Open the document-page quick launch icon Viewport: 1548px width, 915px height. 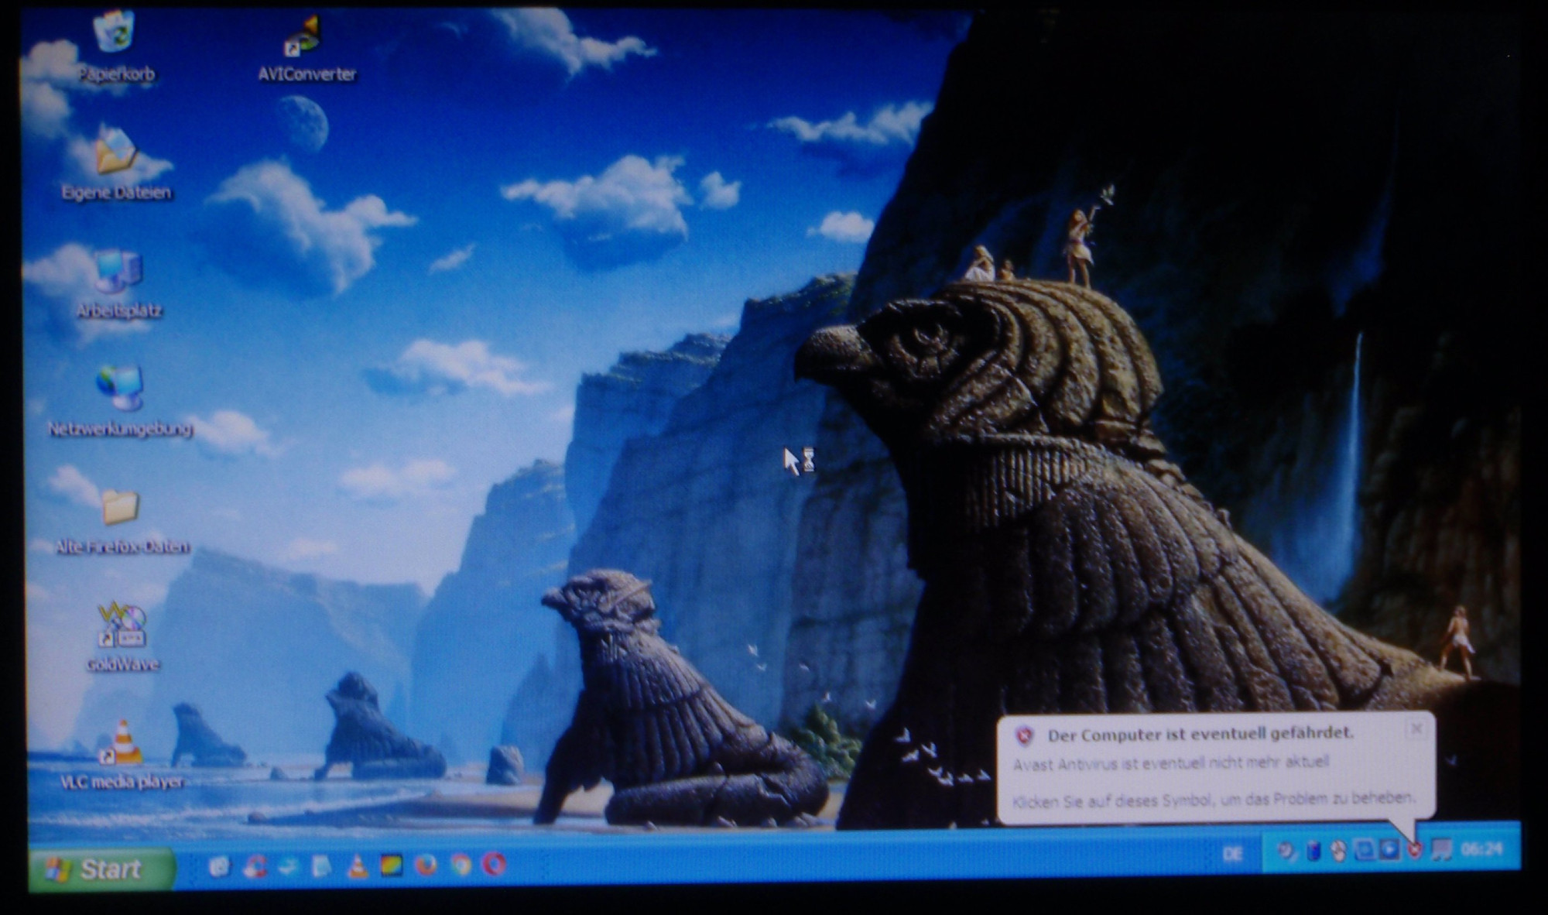point(322,866)
